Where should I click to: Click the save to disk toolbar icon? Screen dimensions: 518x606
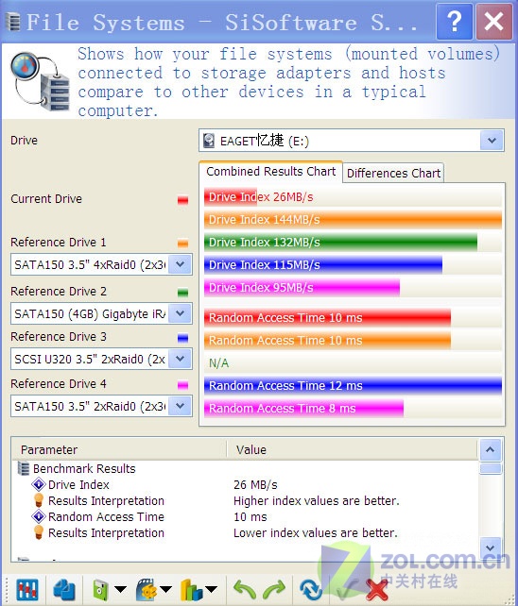pyautogui.click(x=100, y=590)
